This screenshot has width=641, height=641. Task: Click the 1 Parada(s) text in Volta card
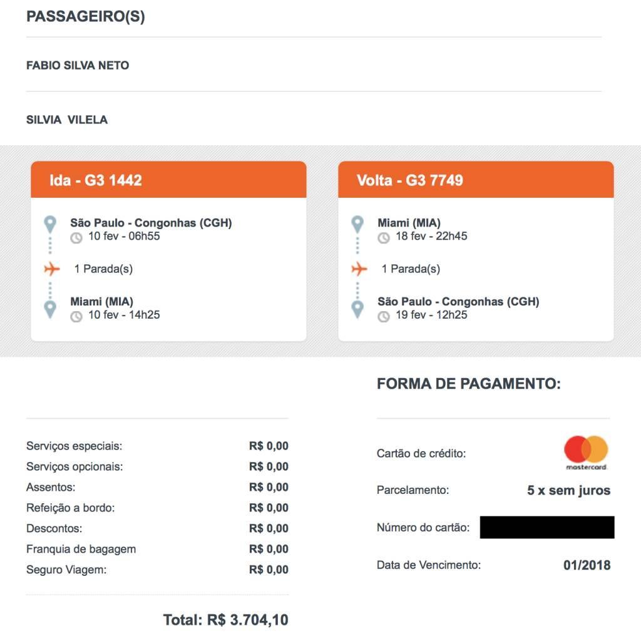click(411, 269)
